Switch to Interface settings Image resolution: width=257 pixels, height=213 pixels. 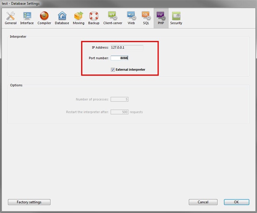click(x=27, y=18)
